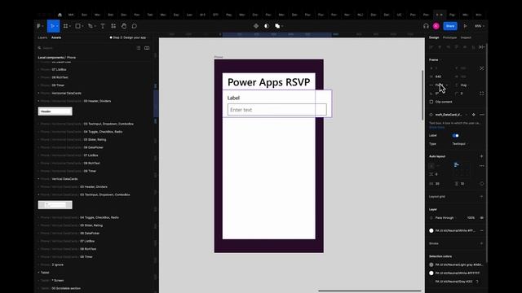Click the Tablet * Screen row
The height and width of the screenshot is (293, 522).
tap(52, 280)
